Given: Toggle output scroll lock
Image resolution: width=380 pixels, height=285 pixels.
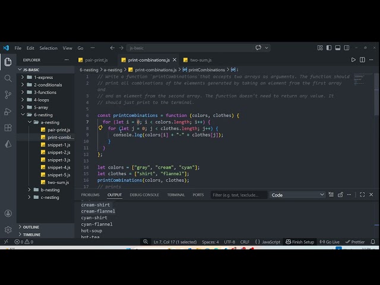Looking at the screenshot, I should 340,195.
